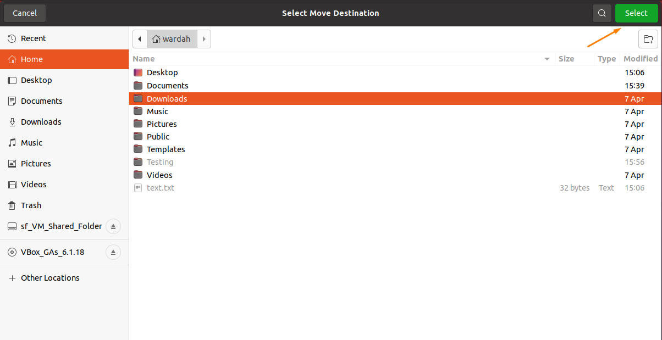Select Videos in the sidebar
662x340 pixels.
[34, 184]
